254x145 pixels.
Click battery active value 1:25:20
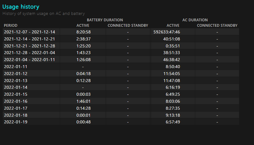[83, 46]
